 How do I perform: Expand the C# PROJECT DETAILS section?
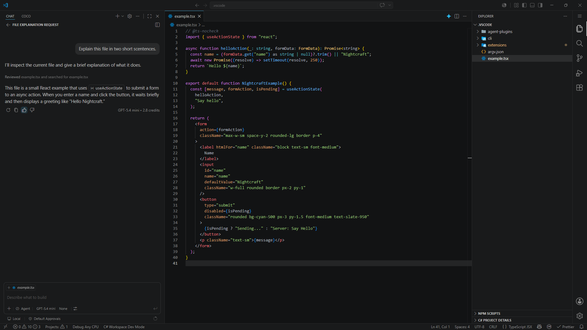coord(522,320)
